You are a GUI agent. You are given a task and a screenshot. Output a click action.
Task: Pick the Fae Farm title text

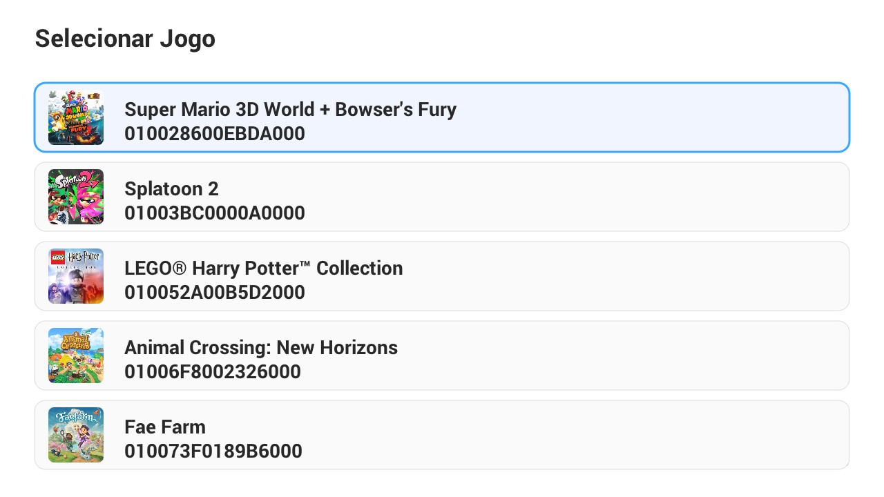point(165,427)
